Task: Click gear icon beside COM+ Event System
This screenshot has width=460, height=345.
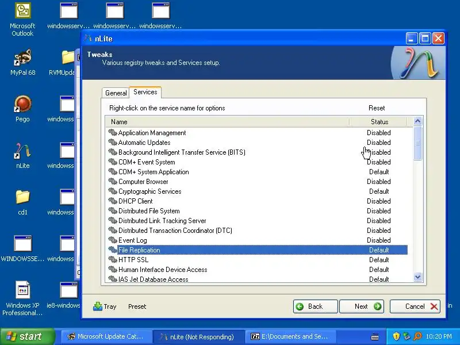Action: [113, 162]
